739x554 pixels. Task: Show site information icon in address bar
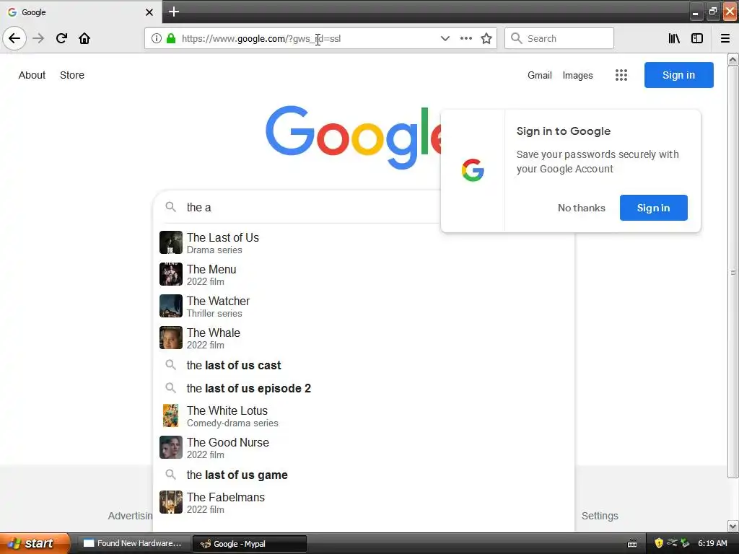point(157,38)
